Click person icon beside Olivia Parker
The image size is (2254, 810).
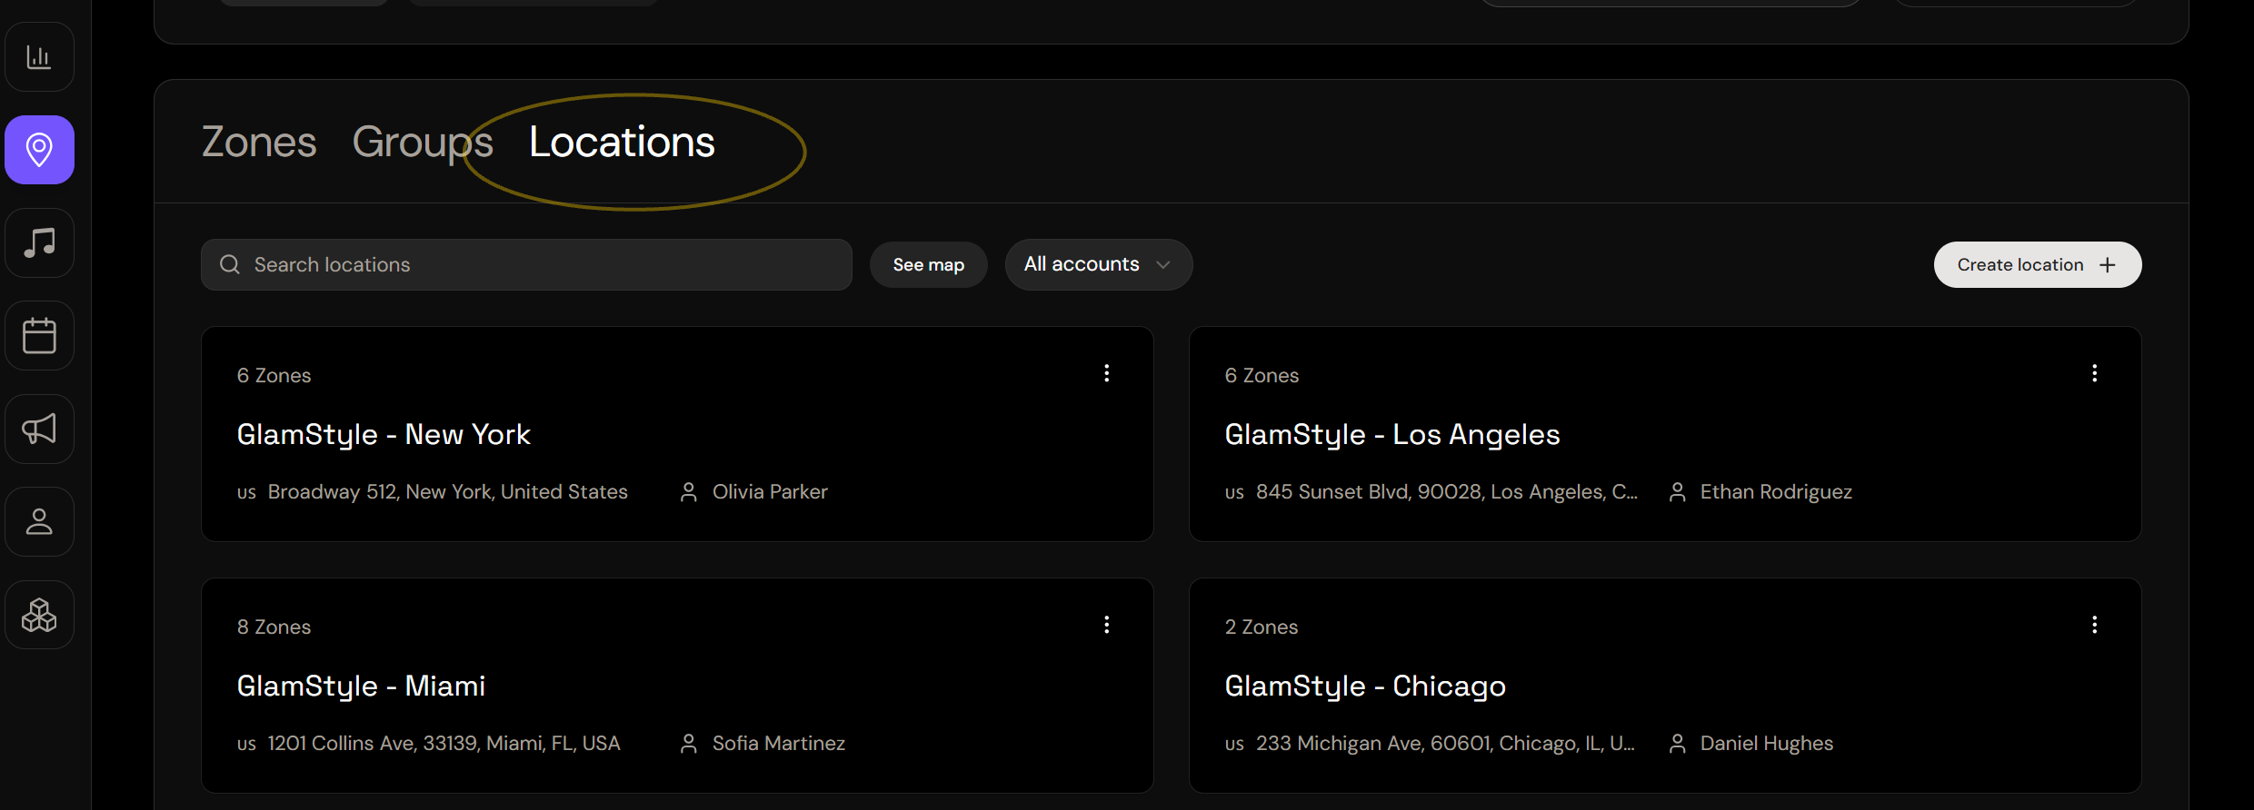point(689,492)
